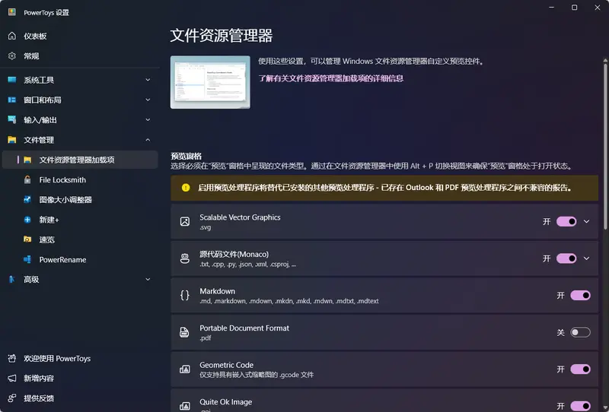Click the 仅支持具有嵌入式缩略图的 .gcode 文件 text

coord(257,375)
